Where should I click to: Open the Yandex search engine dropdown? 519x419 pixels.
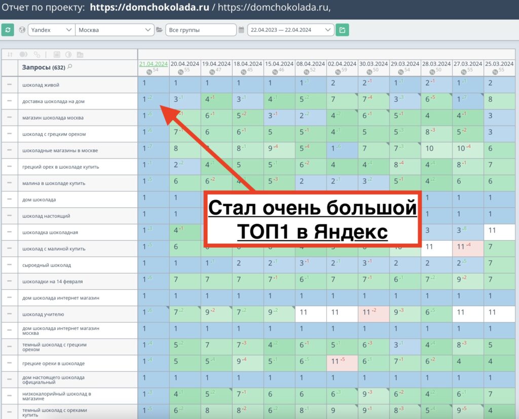pos(51,30)
